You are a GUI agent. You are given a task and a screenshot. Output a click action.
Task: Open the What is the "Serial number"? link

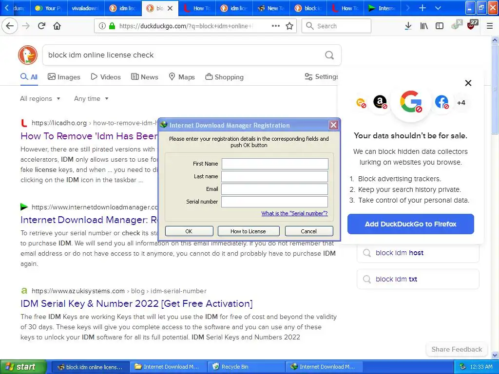tap(294, 213)
